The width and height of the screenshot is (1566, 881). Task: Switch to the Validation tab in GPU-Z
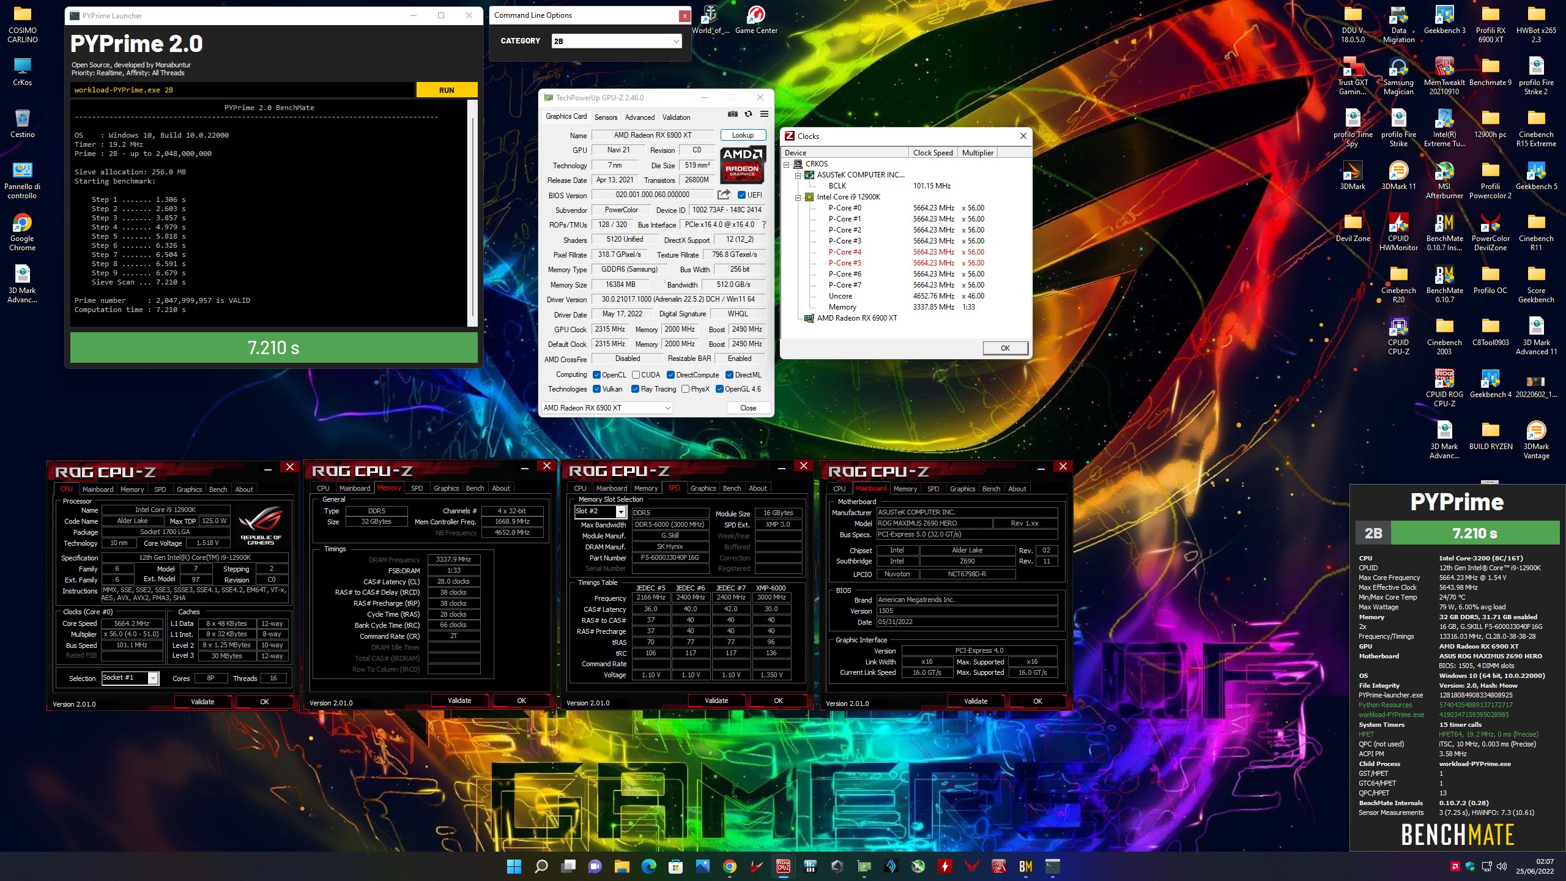(x=676, y=117)
